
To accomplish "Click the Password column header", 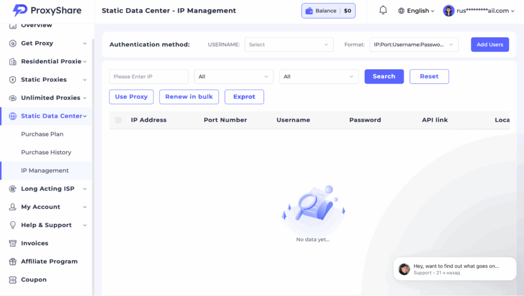I will (365, 120).
